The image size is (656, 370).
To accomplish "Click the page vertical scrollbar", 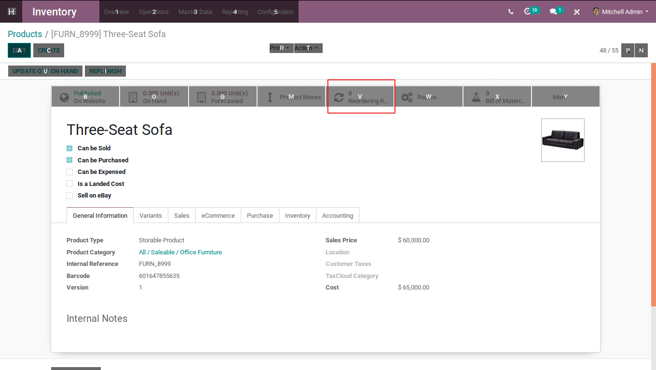I will [654, 185].
